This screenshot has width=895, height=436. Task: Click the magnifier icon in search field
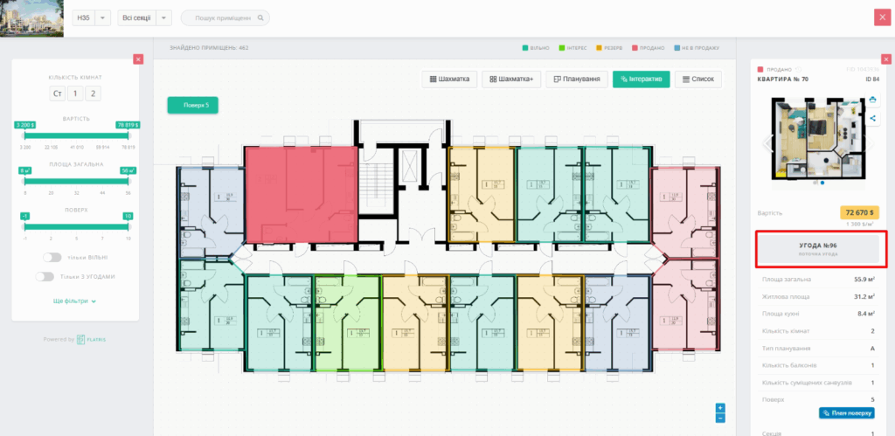click(260, 18)
